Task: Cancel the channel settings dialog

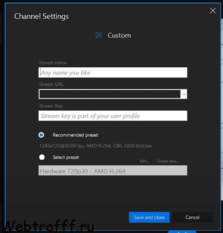Action: coord(193,217)
